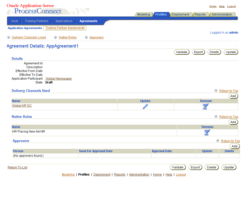Click the pencil update icon for Global NP DC

coord(145,107)
